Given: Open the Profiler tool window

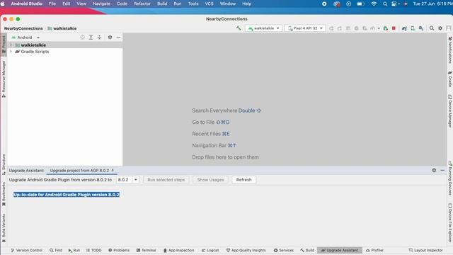Looking at the screenshot, I should click(x=374, y=250).
